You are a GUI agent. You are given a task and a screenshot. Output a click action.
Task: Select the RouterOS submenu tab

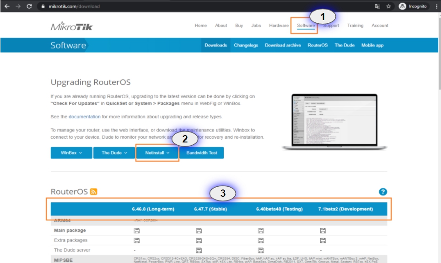coord(317,45)
